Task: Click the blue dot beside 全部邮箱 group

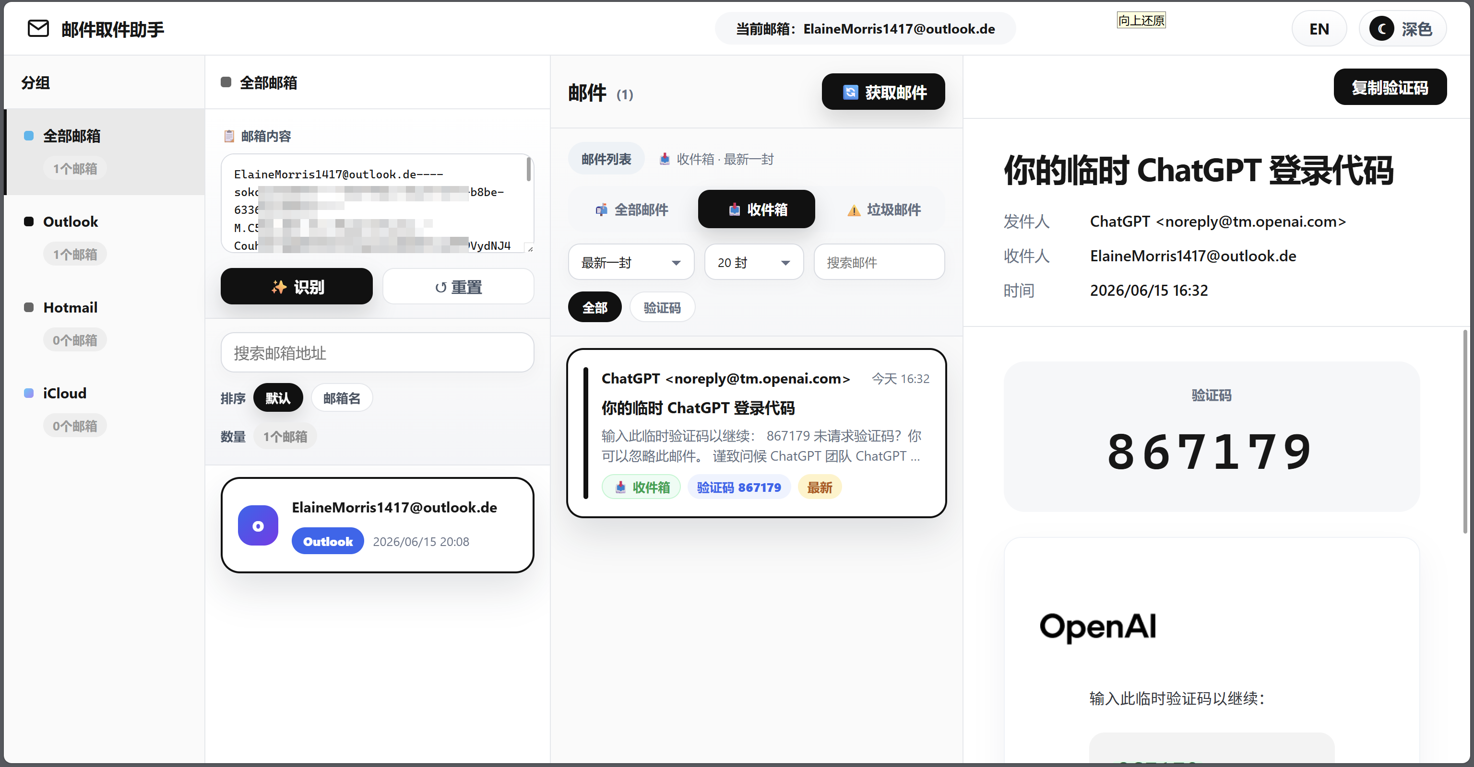Action: (29, 136)
